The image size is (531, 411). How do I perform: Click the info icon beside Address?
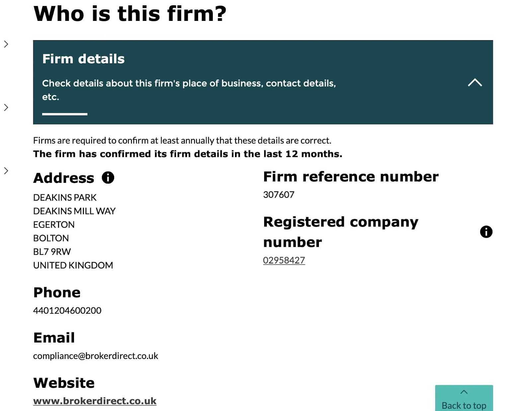(108, 177)
